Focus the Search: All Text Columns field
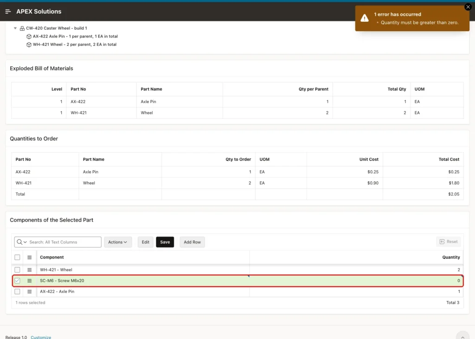The height and width of the screenshot is (339, 475). 64,242
